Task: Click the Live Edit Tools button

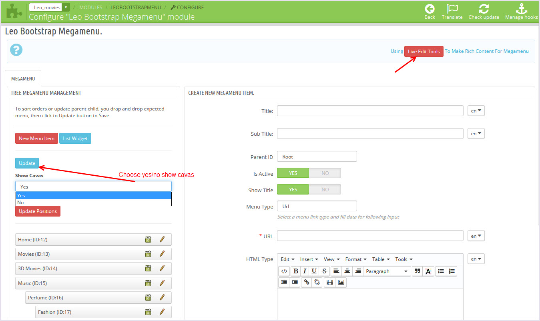Action: [424, 51]
